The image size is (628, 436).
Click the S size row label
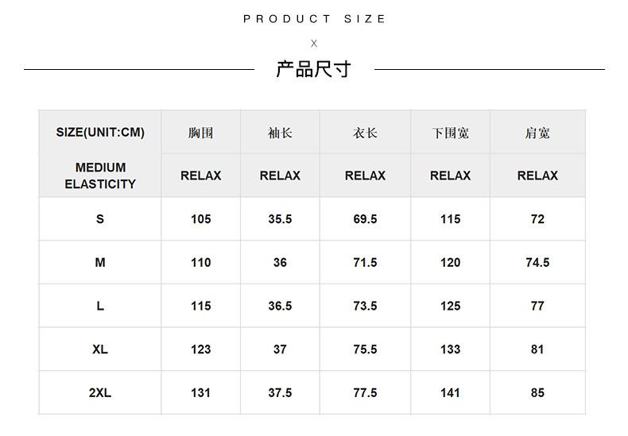[100, 219]
